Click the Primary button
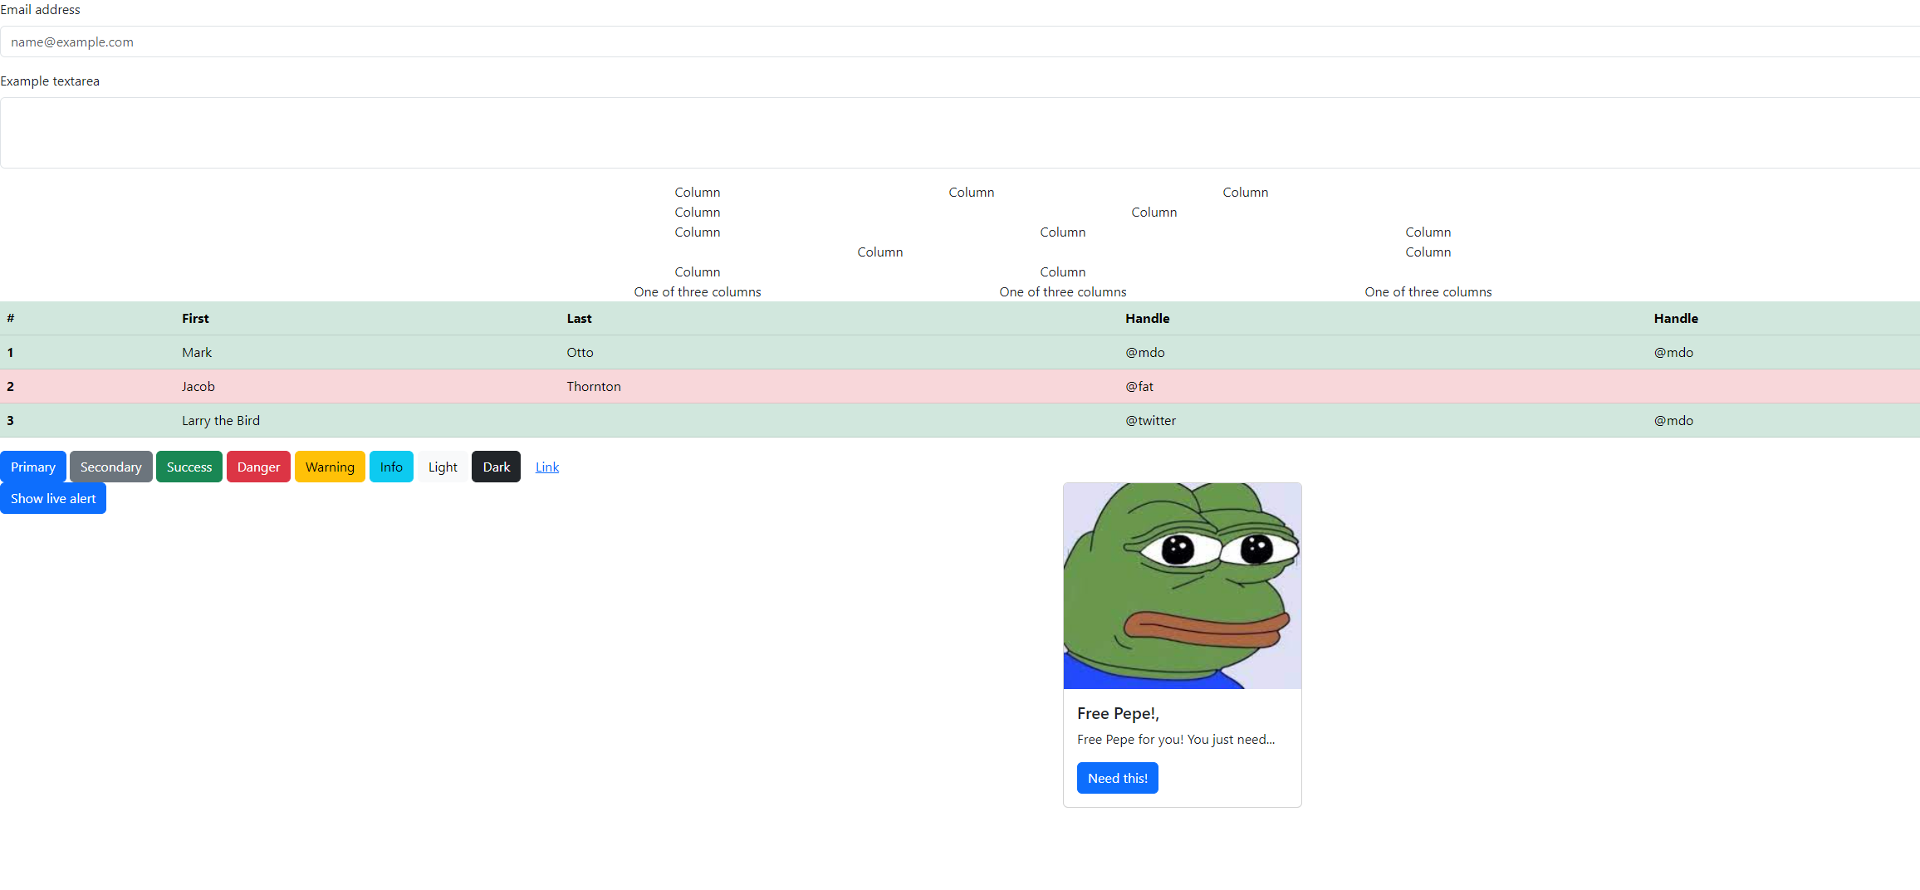 (x=33, y=467)
